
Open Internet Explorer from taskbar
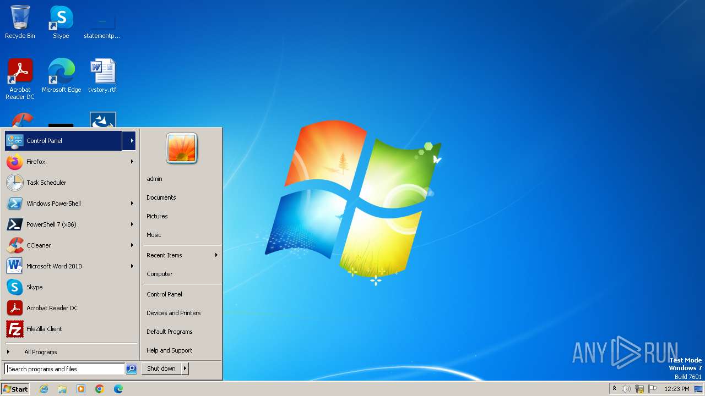(x=44, y=389)
